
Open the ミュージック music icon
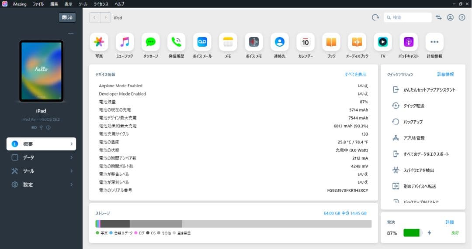[125, 42]
